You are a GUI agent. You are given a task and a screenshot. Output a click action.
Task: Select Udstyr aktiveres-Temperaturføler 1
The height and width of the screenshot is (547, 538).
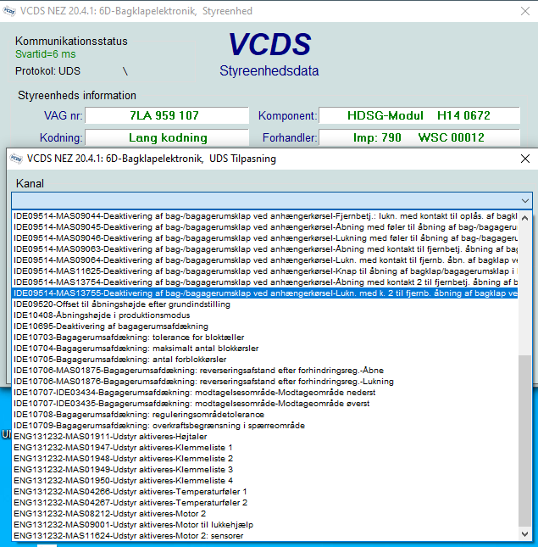coord(130,492)
